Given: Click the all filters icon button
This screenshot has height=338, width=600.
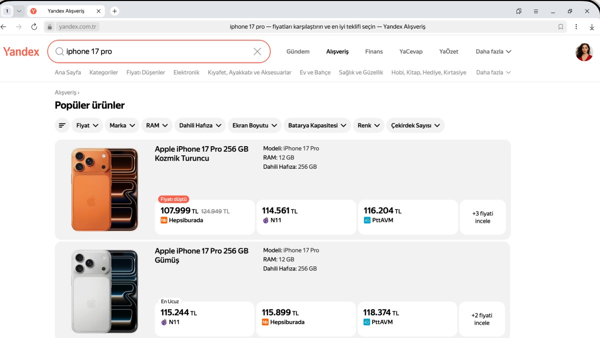Looking at the screenshot, I should [62, 126].
